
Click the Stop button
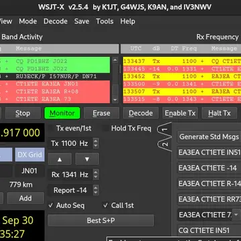23,113
